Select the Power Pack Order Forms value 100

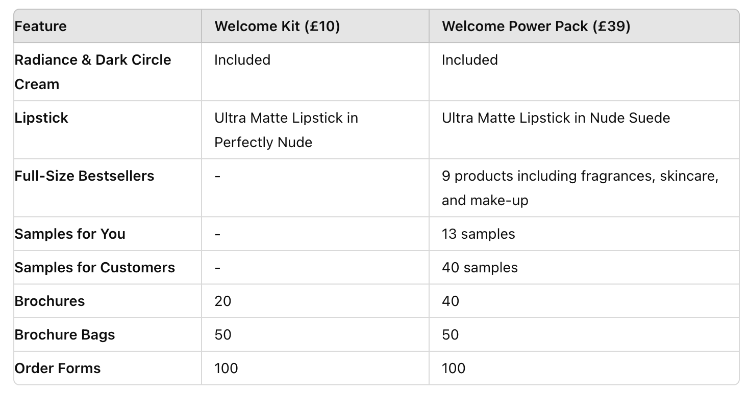coord(454,369)
